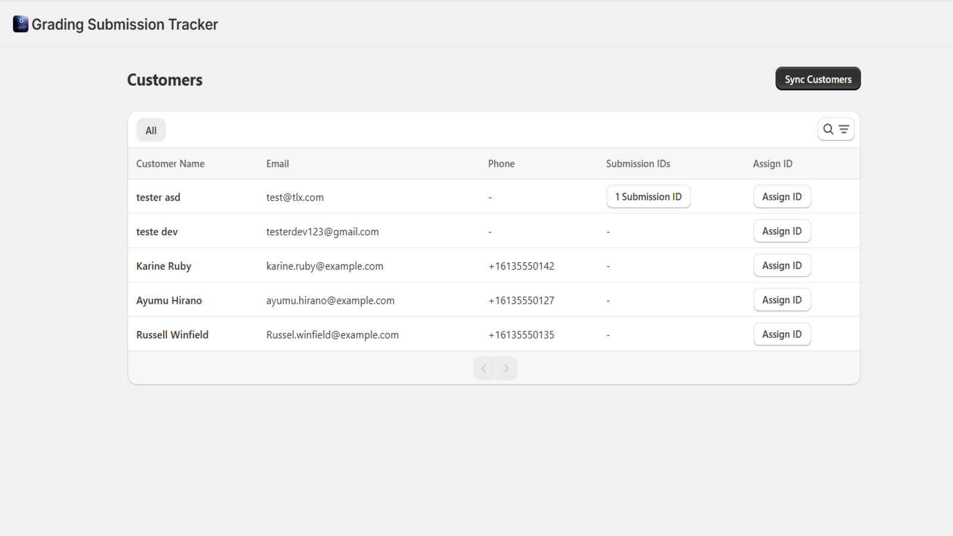Image resolution: width=953 pixels, height=536 pixels.
Task: Select the All filter tab
Action: tap(151, 130)
